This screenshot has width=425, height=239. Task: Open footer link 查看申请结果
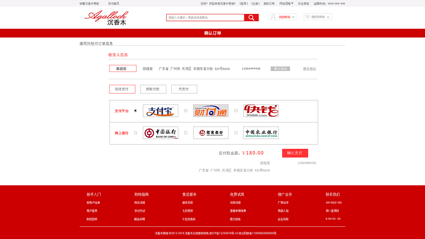point(238,211)
